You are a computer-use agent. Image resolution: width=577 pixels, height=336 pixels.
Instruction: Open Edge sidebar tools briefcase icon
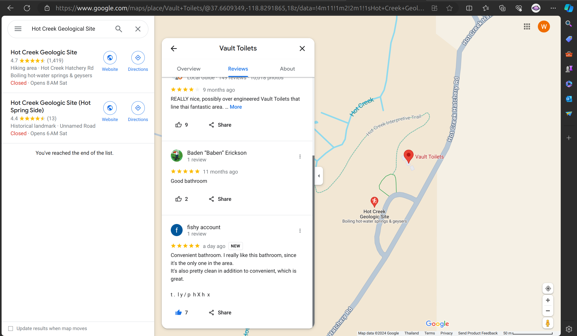point(569,54)
